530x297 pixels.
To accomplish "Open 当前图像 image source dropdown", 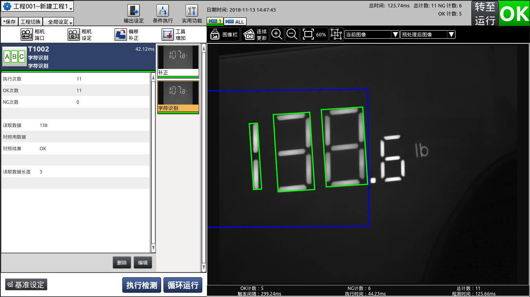I will click(x=372, y=34).
